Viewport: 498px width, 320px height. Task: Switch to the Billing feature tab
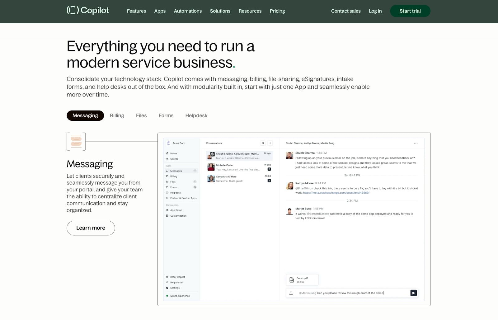(117, 115)
